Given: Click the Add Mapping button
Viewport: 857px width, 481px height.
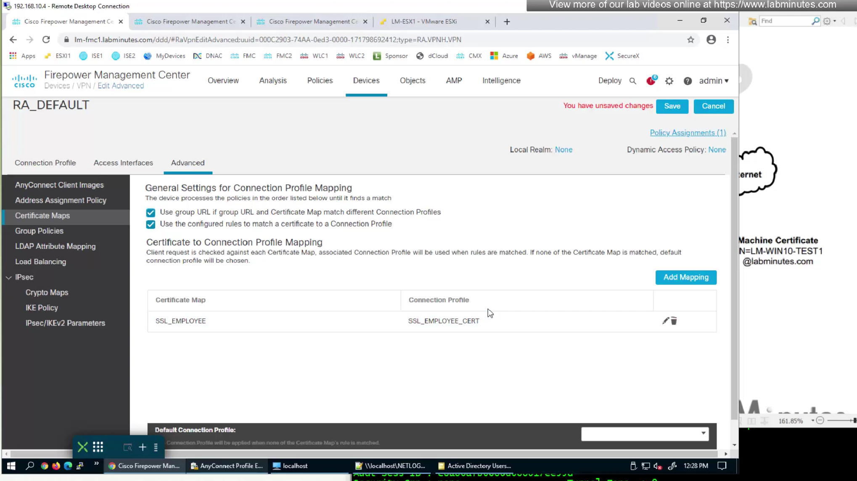Looking at the screenshot, I should click(x=686, y=277).
